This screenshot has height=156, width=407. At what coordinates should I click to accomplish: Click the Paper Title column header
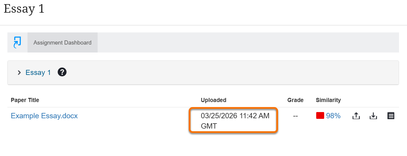pyautogui.click(x=25, y=100)
